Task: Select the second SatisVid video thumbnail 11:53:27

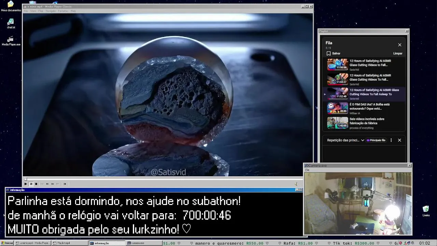Action: click(x=337, y=79)
